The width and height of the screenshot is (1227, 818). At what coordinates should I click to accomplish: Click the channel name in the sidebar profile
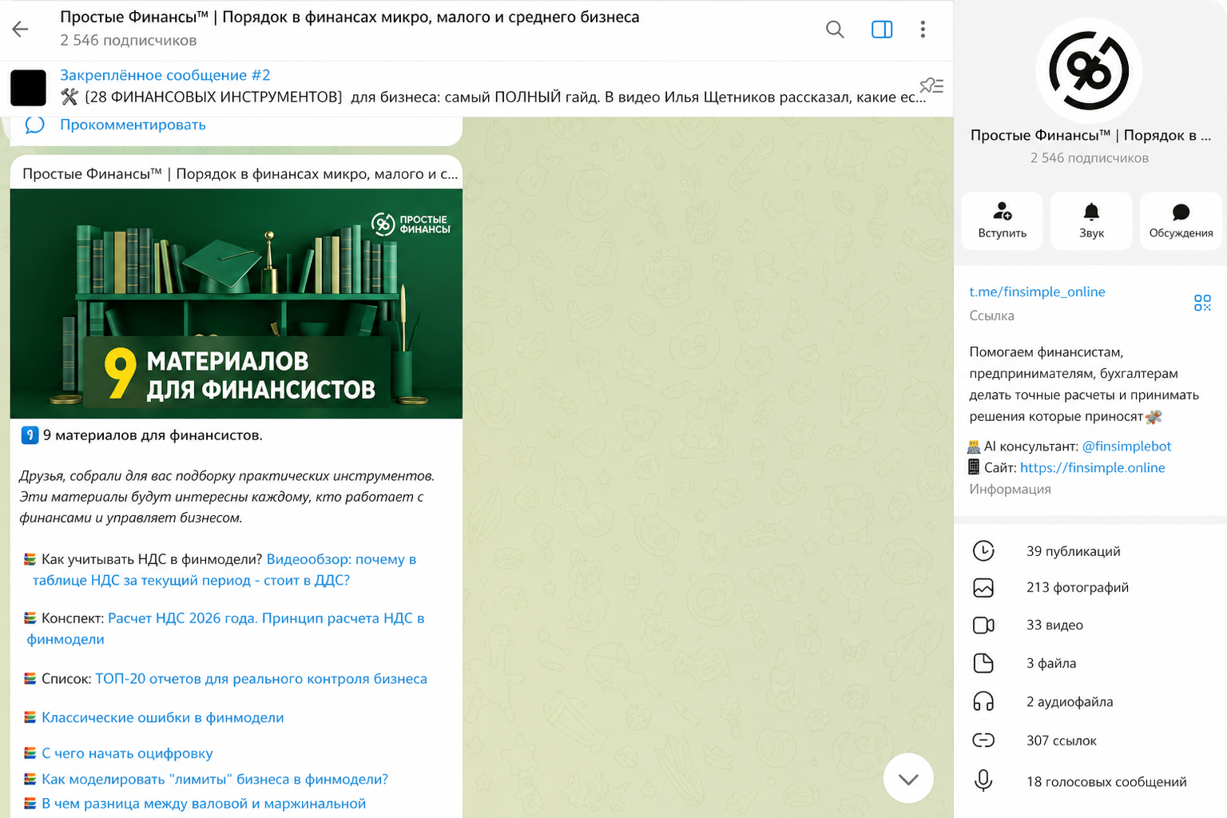(x=1090, y=136)
